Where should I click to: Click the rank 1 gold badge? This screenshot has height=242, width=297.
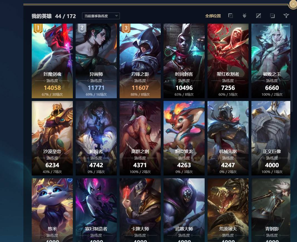pos(38,28)
